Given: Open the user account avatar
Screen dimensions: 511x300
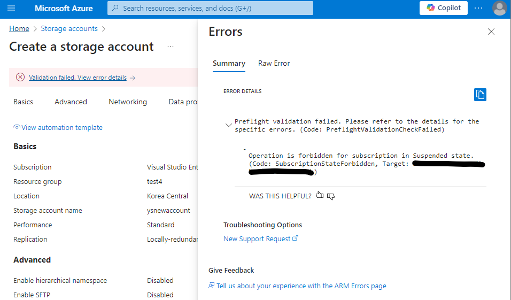Looking at the screenshot, I should pyautogui.click(x=500, y=8).
